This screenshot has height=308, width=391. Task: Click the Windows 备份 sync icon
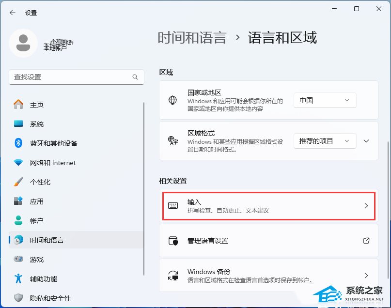173,276
